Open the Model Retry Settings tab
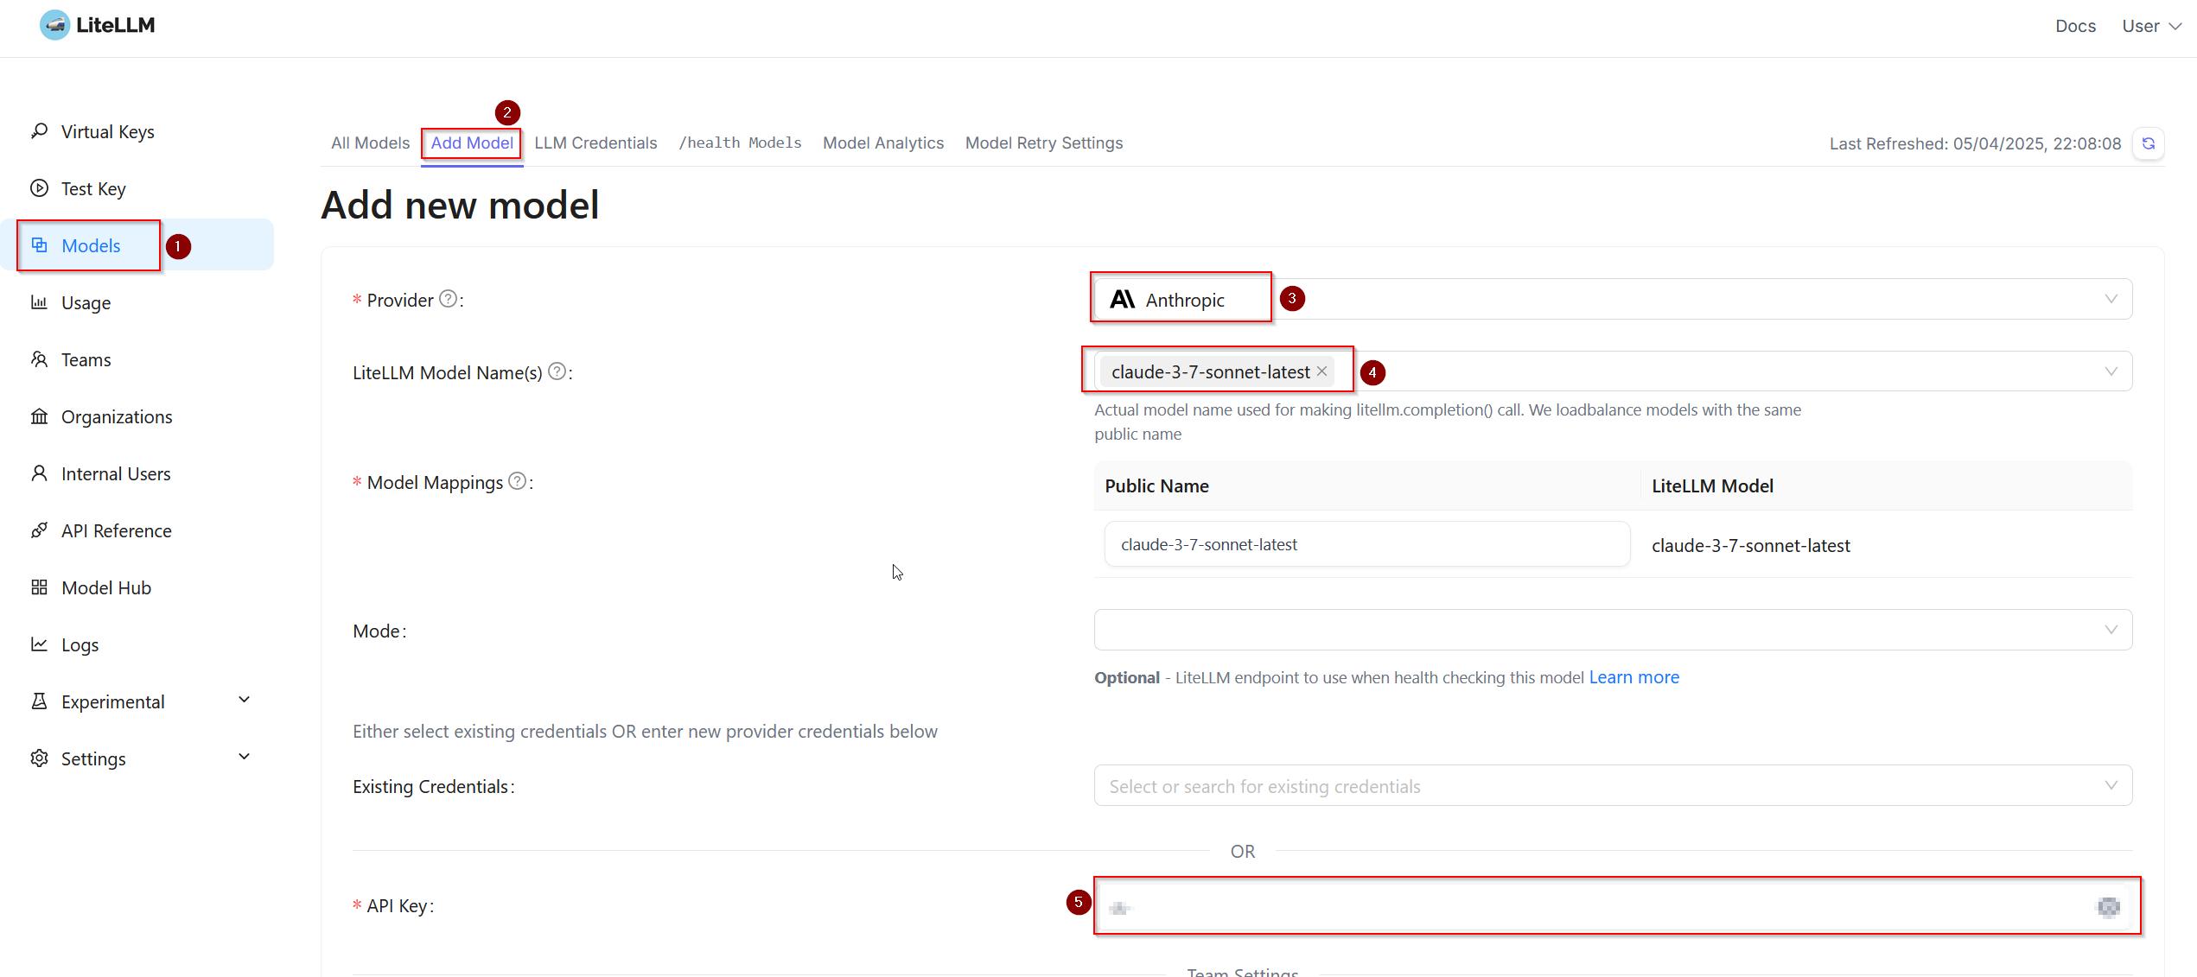 click(1044, 143)
